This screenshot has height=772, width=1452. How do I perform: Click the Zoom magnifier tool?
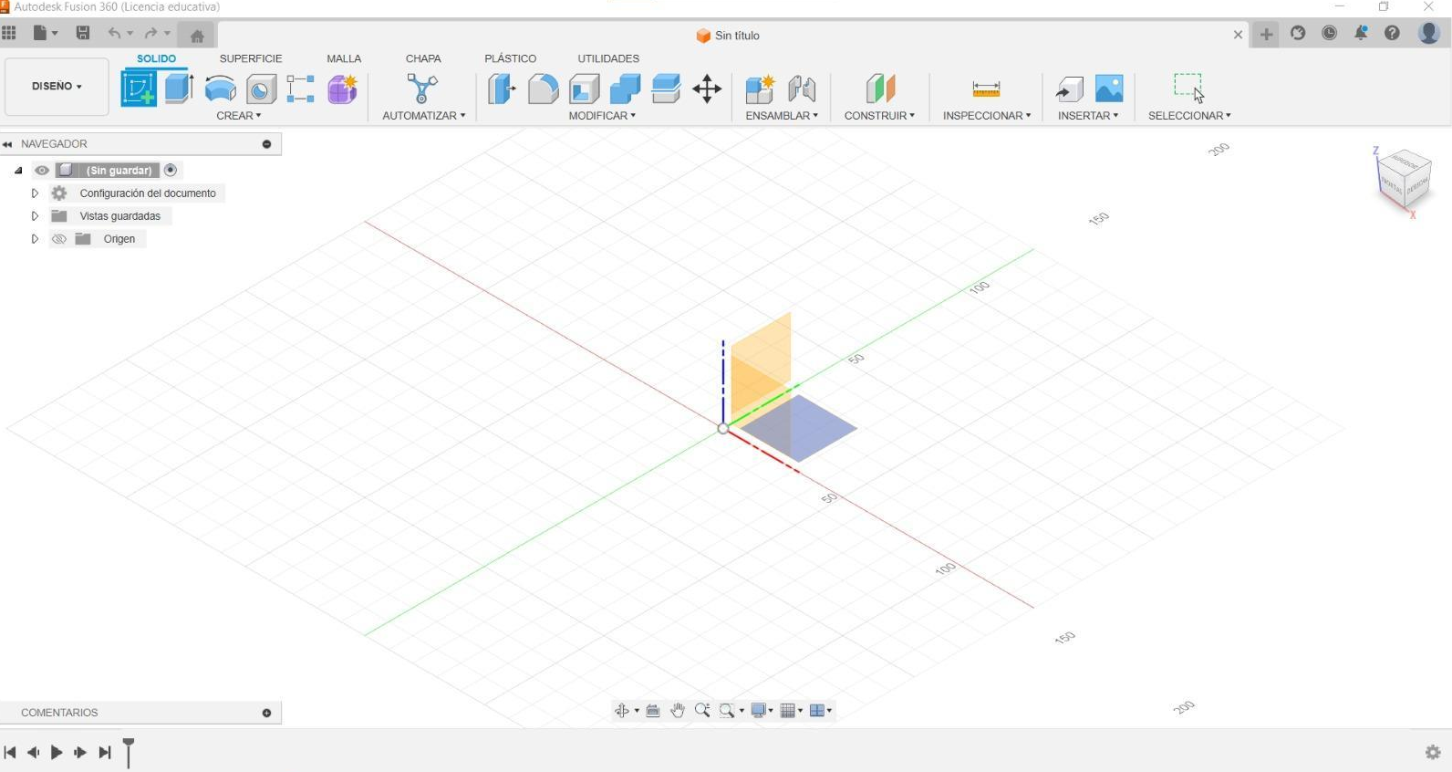(x=702, y=710)
